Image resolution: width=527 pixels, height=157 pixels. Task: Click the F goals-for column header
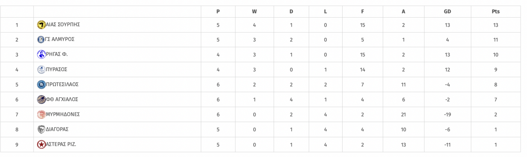click(x=363, y=12)
